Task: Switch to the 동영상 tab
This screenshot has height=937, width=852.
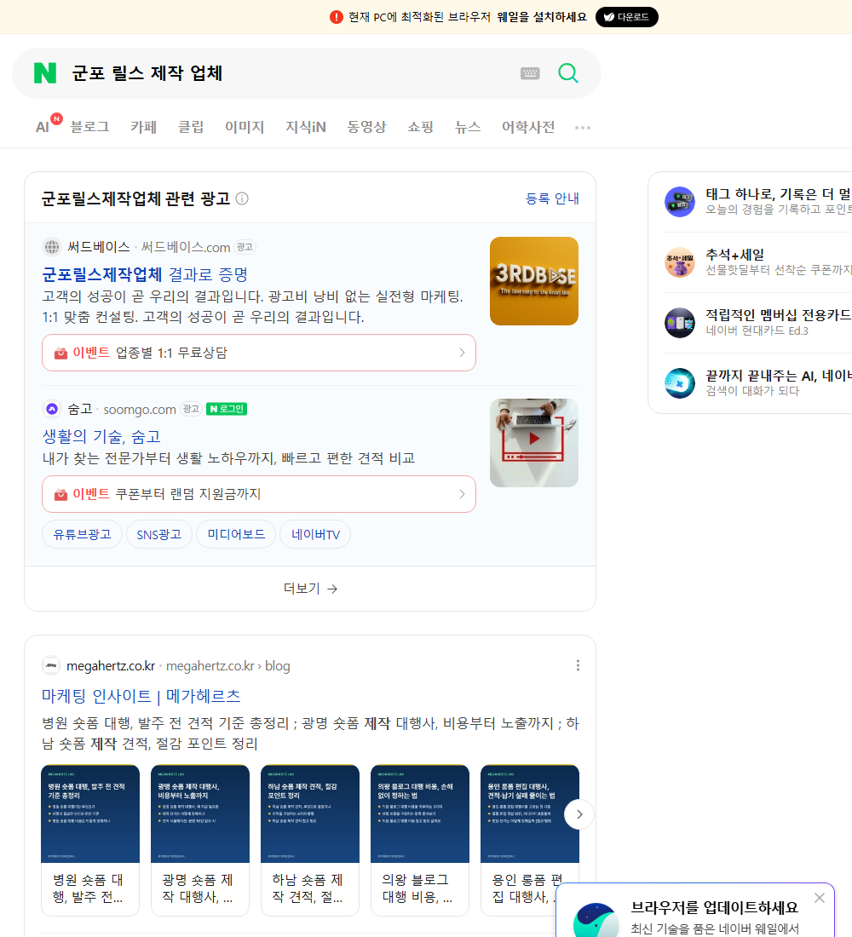Action: pos(366,127)
